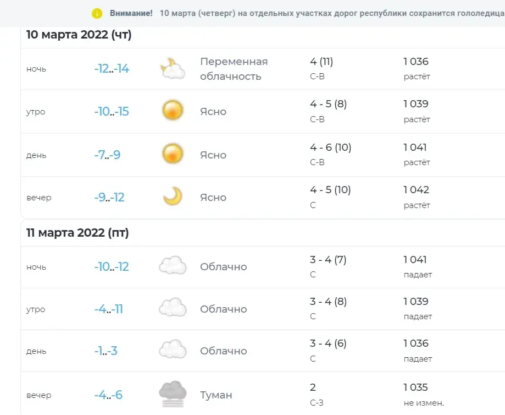
Task: Click the fog icon for March 11 evening
Action: (x=172, y=393)
